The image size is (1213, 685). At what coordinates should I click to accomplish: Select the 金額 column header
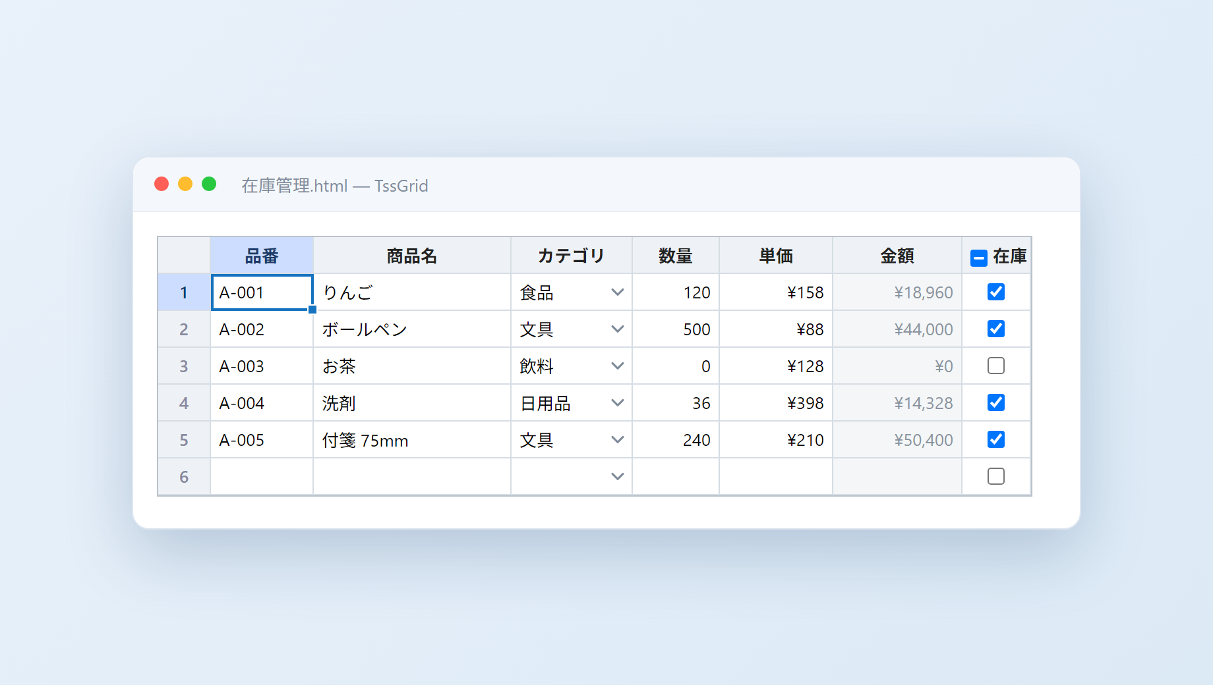click(897, 256)
